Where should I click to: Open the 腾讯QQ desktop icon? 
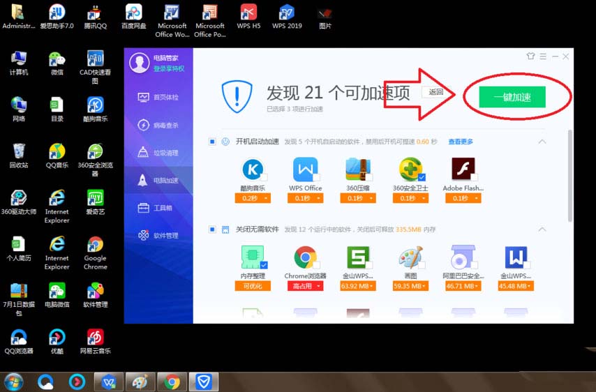[95, 17]
